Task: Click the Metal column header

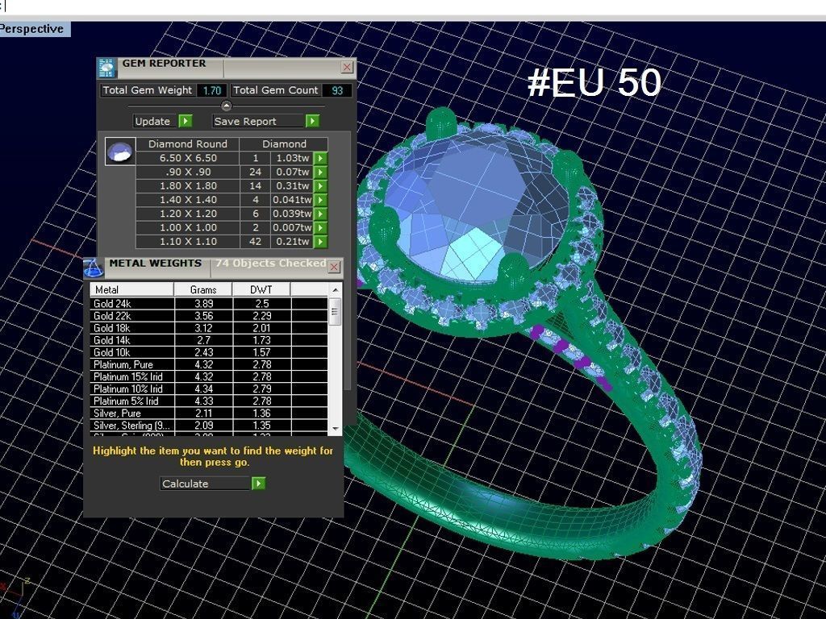Action: tap(131, 289)
